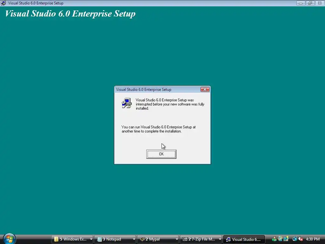The image size is (325, 244).
Task: Click the Mypal browser icon in the taskbar
Action: pyautogui.click(x=142, y=239)
